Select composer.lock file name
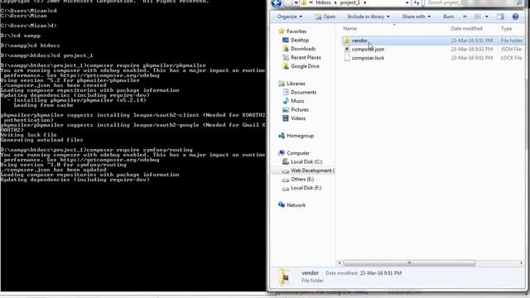This screenshot has height=298, width=530. [x=368, y=58]
